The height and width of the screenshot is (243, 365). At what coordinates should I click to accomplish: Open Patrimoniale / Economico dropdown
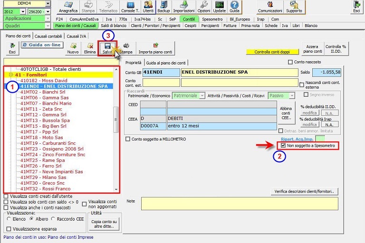202,95
